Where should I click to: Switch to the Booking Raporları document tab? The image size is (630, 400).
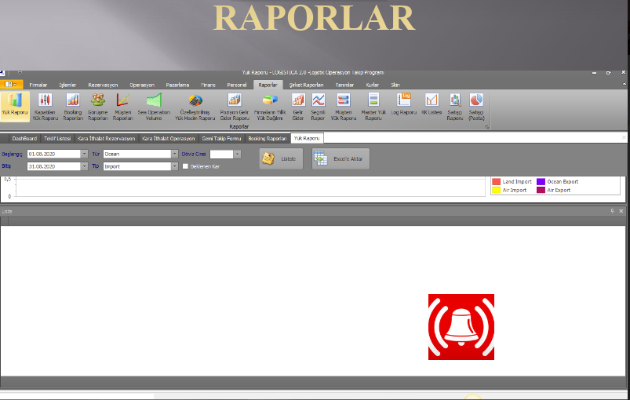tap(267, 138)
